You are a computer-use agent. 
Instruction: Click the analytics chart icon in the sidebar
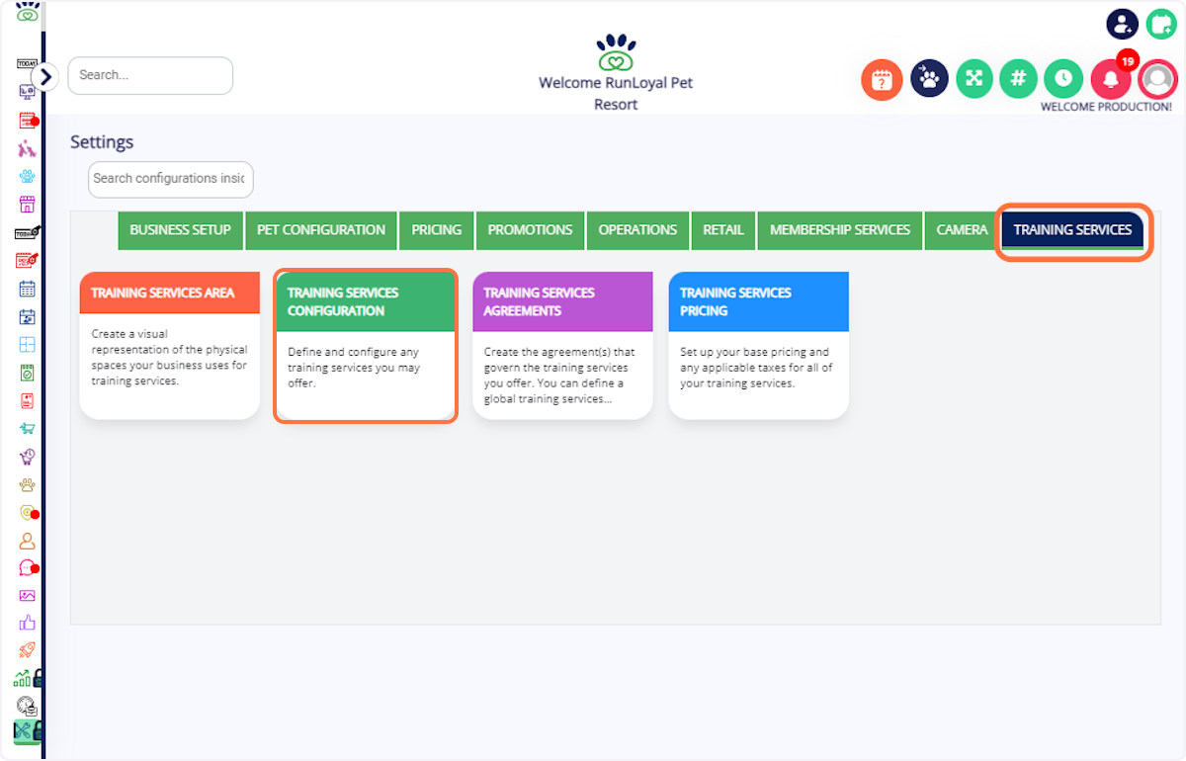[27, 677]
